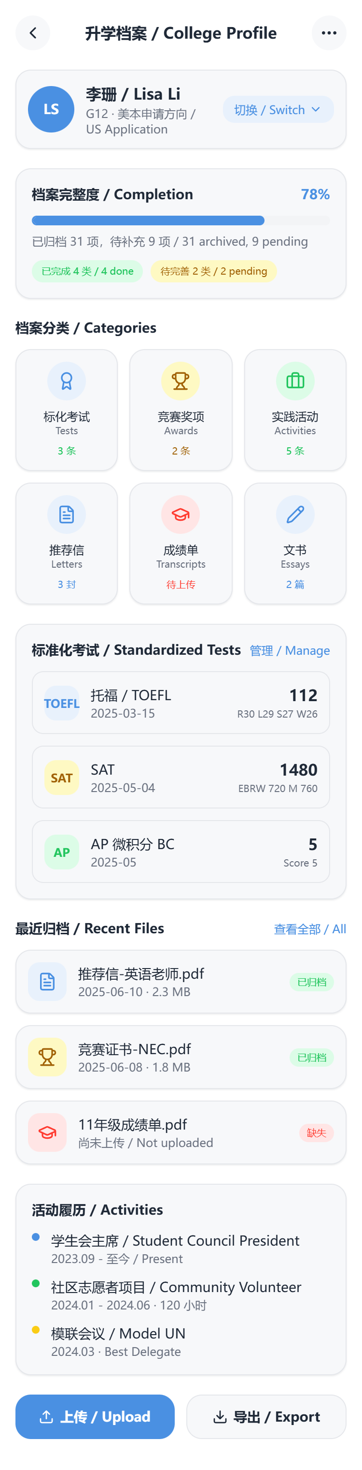Expand the Switch student dropdown
Image resolution: width=362 pixels, height=1470 pixels.
278,110
